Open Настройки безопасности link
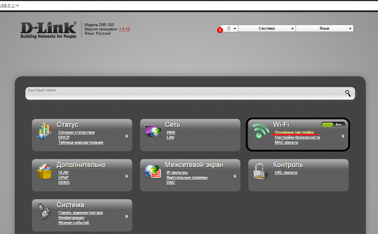Screen dimensions: 378x234 (x=297, y=137)
